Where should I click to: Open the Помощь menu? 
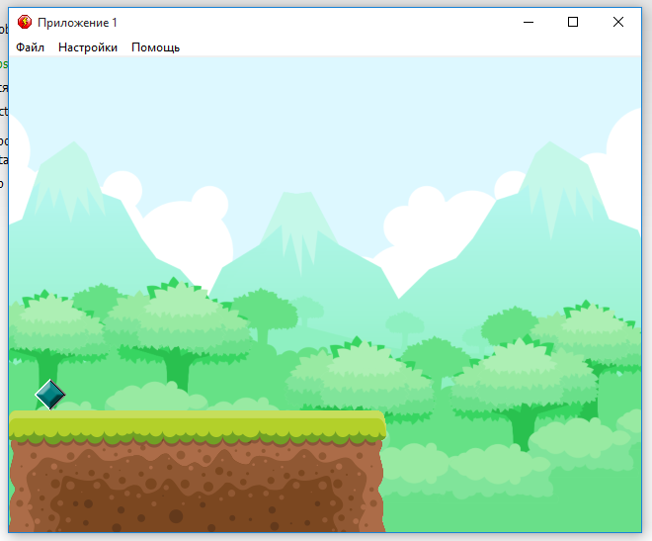click(155, 47)
